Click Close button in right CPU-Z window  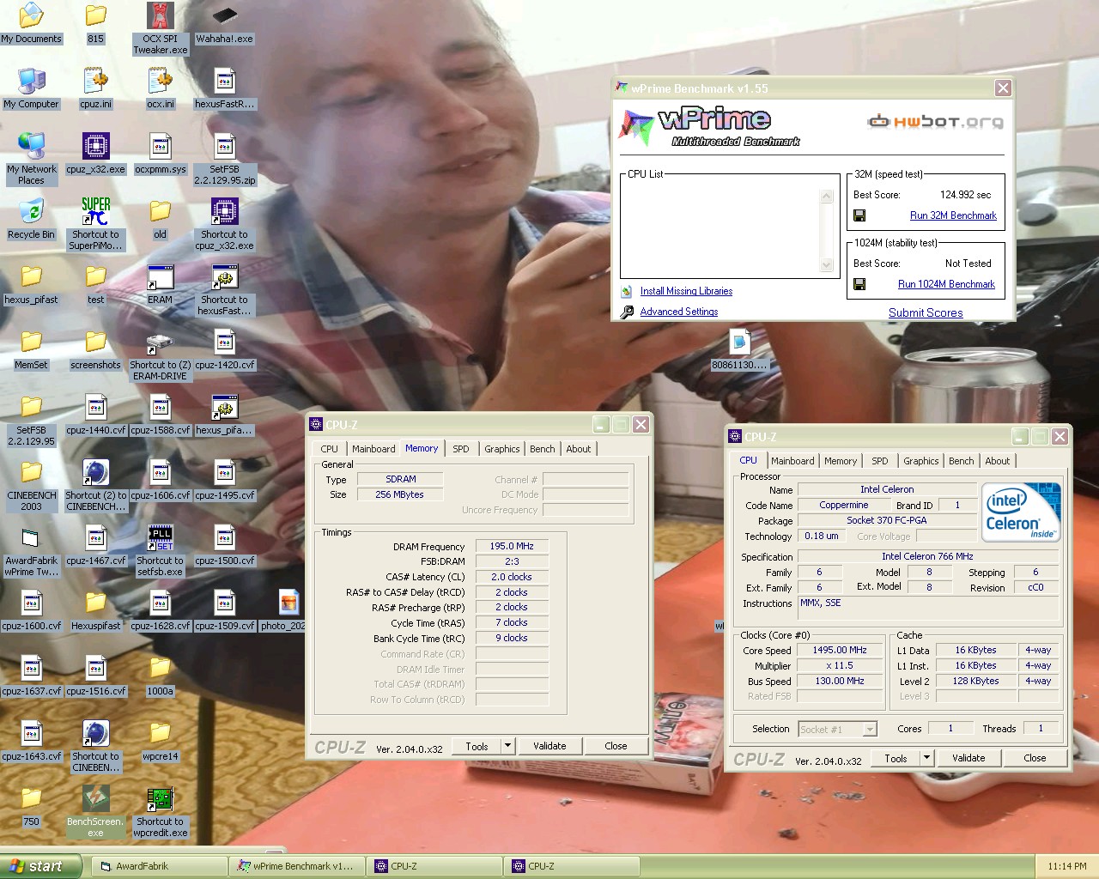(1035, 758)
